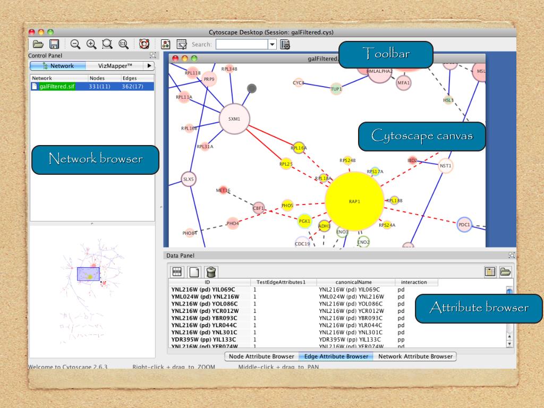Viewport: 544px width, 408px height.
Task: Open the search field dropdown arrow
Action: 273,45
